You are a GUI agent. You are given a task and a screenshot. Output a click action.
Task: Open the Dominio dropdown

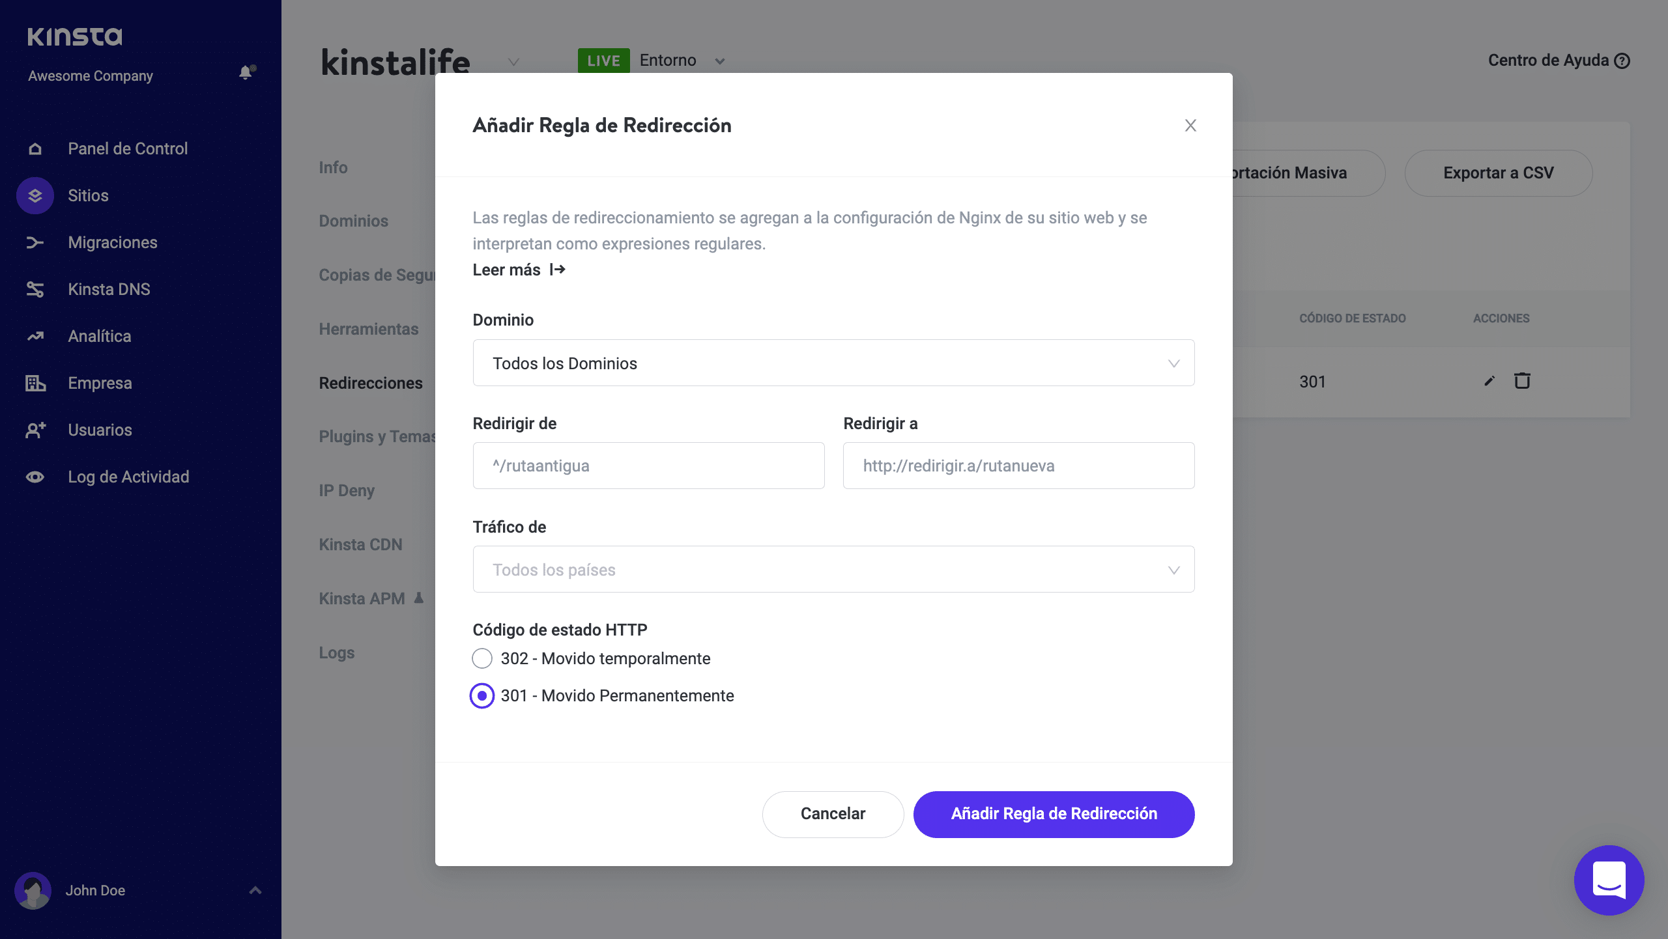click(x=833, y=363)
